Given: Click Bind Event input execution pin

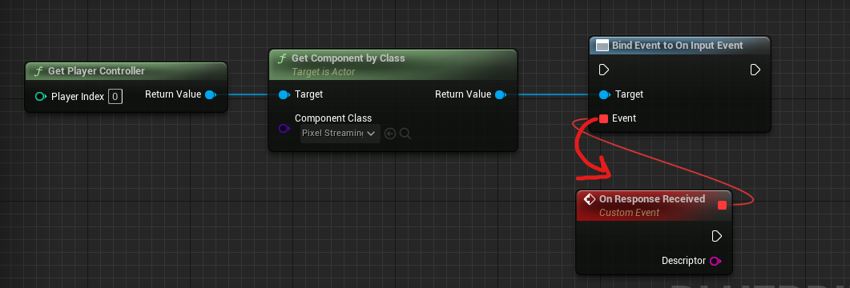Looking at the screenshot, I should 604,70.
